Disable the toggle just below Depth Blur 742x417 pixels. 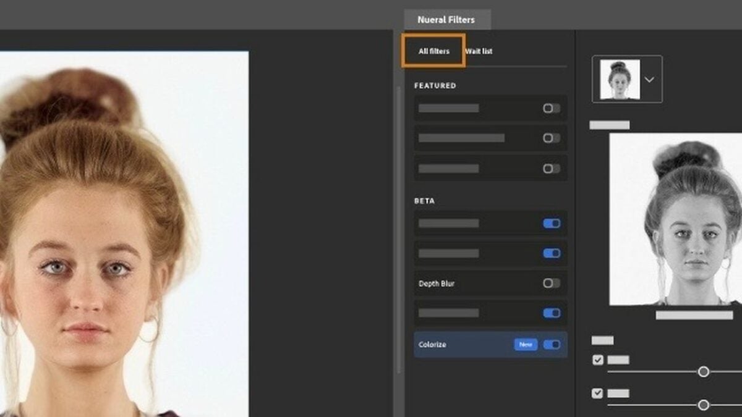552,313
